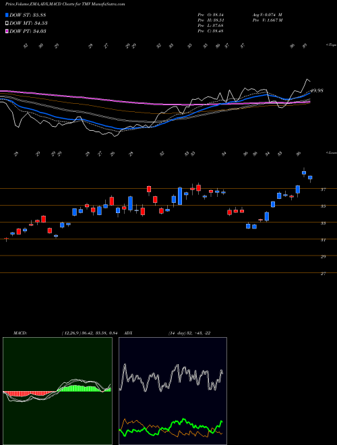Click the first small red candle at chart start
The image size is (337, 445).
pyautogui.click(x=6, y=239)
